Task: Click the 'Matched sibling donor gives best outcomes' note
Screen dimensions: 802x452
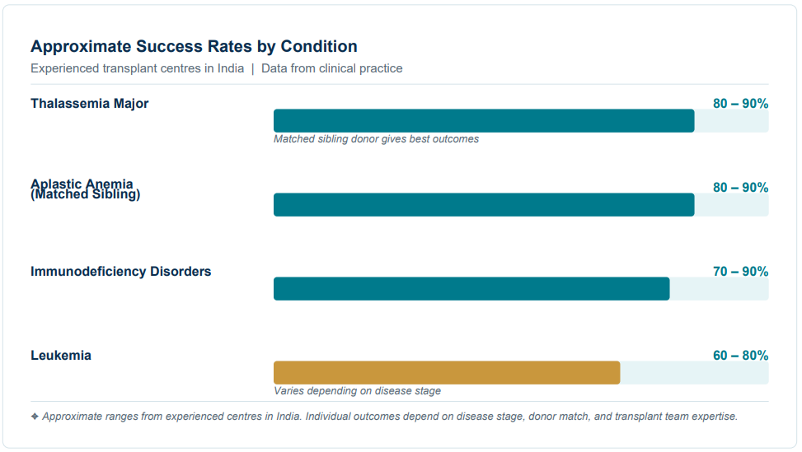Action: coord(376,139)
